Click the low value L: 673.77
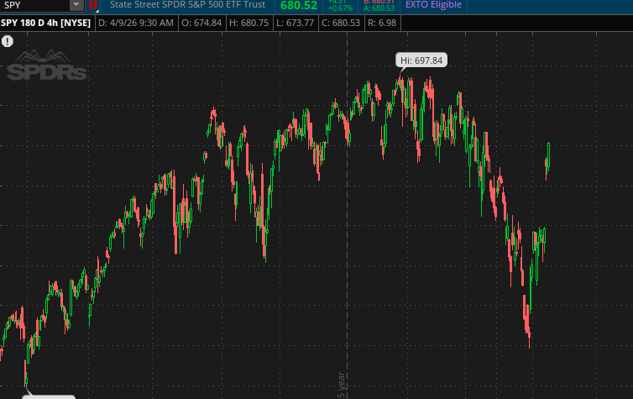This screenshot has height=399, width=633. [295, 23]
